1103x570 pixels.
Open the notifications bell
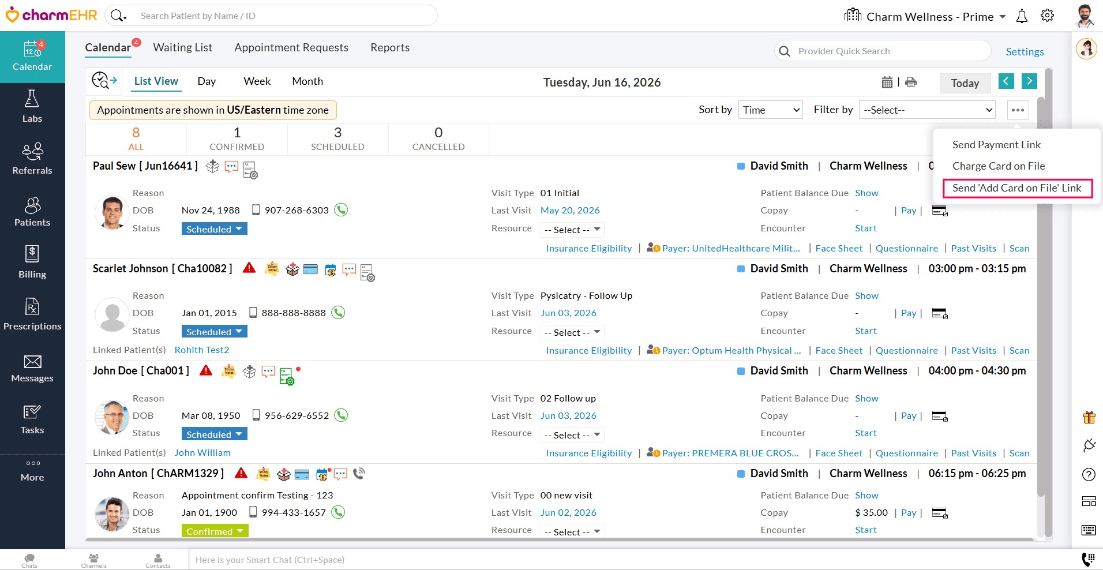pyautogui.click(x=1022, y=16)
